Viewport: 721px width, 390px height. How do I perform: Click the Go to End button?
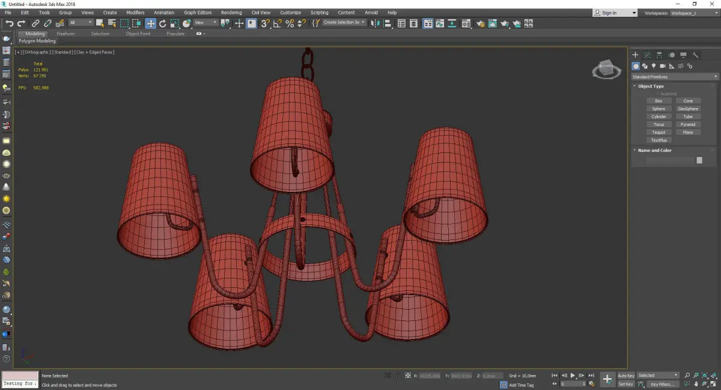click(x=592, y=376)
